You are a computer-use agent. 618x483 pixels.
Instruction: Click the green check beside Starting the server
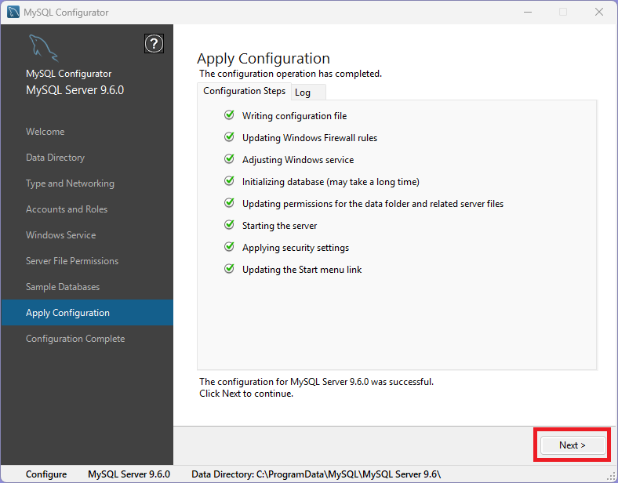(229, 225)
